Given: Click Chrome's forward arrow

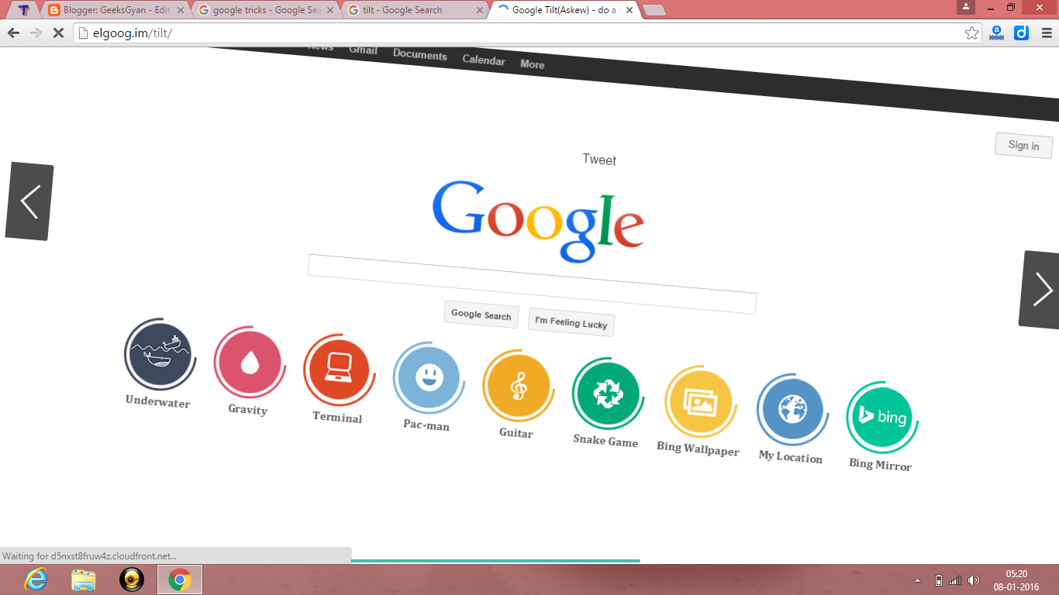Looking at the screenshot, I should click(36, 33).
